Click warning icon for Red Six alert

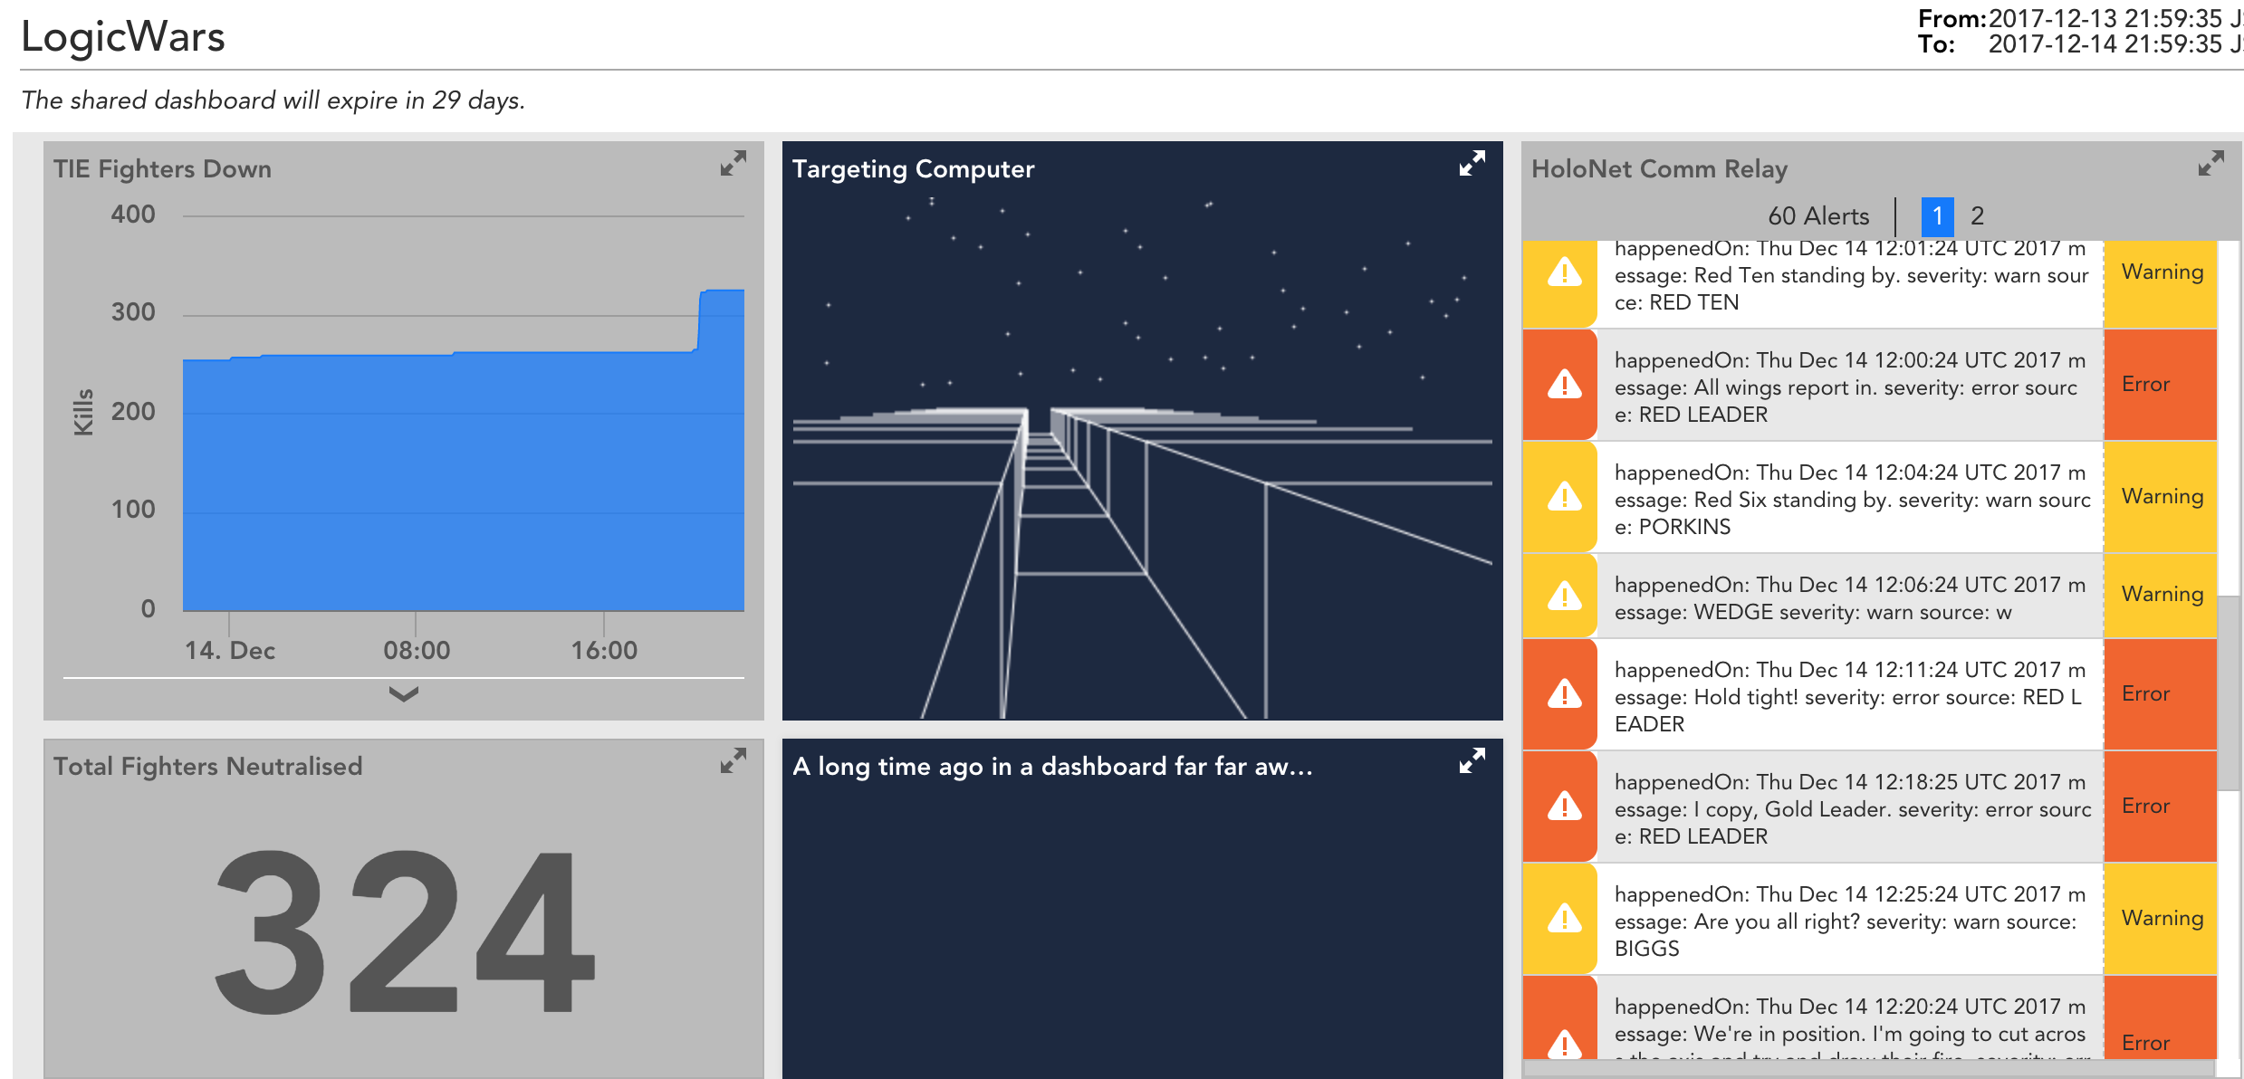point(1564,496)
